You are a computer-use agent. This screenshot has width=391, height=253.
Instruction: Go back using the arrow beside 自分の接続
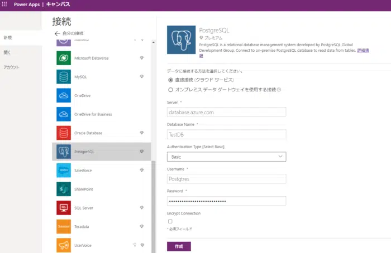coord(56,34)
